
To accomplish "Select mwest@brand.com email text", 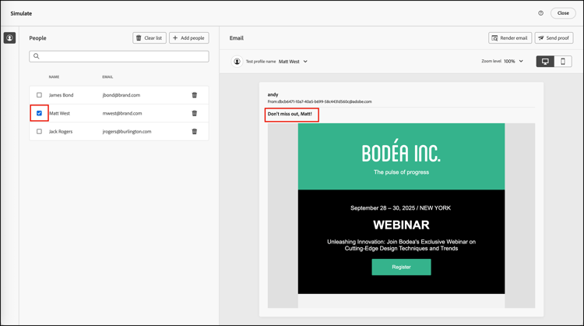I will pyautogui.click(x=122, y=113).
